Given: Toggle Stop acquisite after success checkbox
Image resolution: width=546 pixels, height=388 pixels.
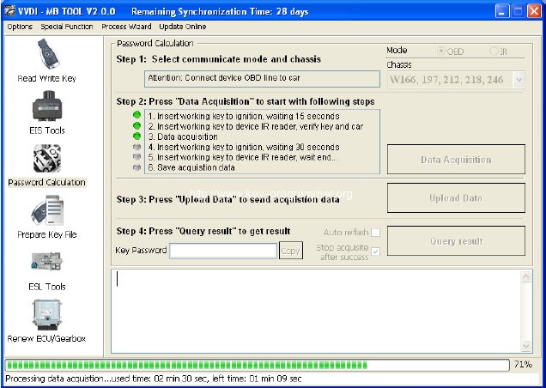Looking at the screenshot, I should click(x=374, y=251).
